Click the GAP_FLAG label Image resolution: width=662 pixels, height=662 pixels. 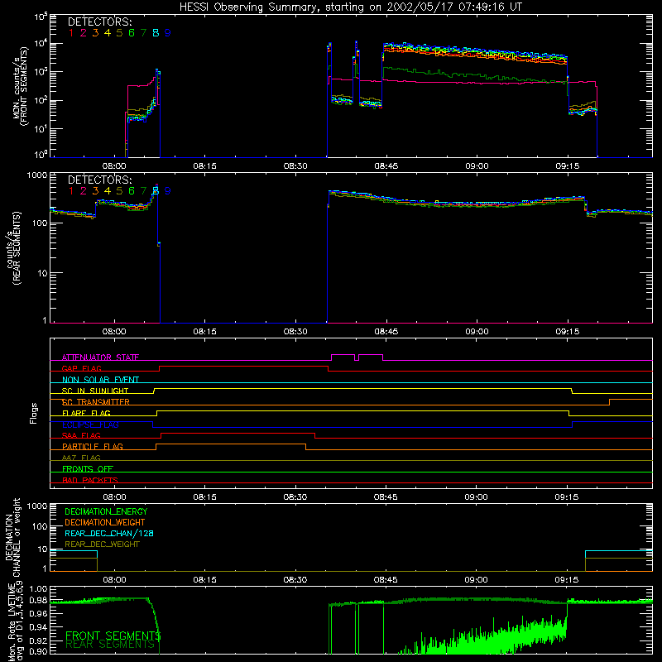click(82, 368)
